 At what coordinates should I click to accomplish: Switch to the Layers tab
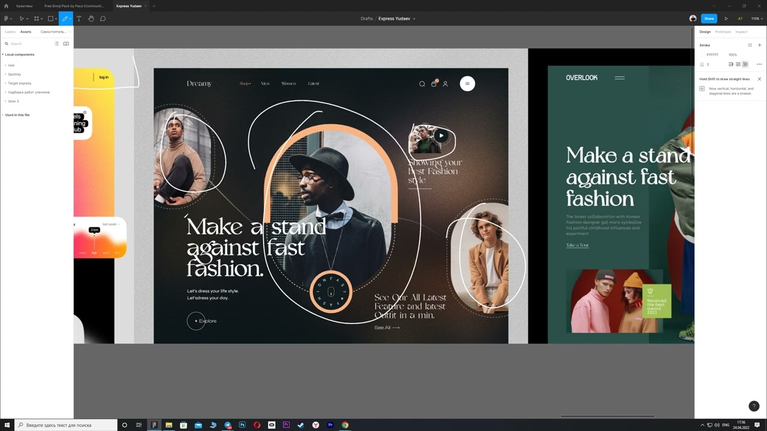[x=10, y=32]
